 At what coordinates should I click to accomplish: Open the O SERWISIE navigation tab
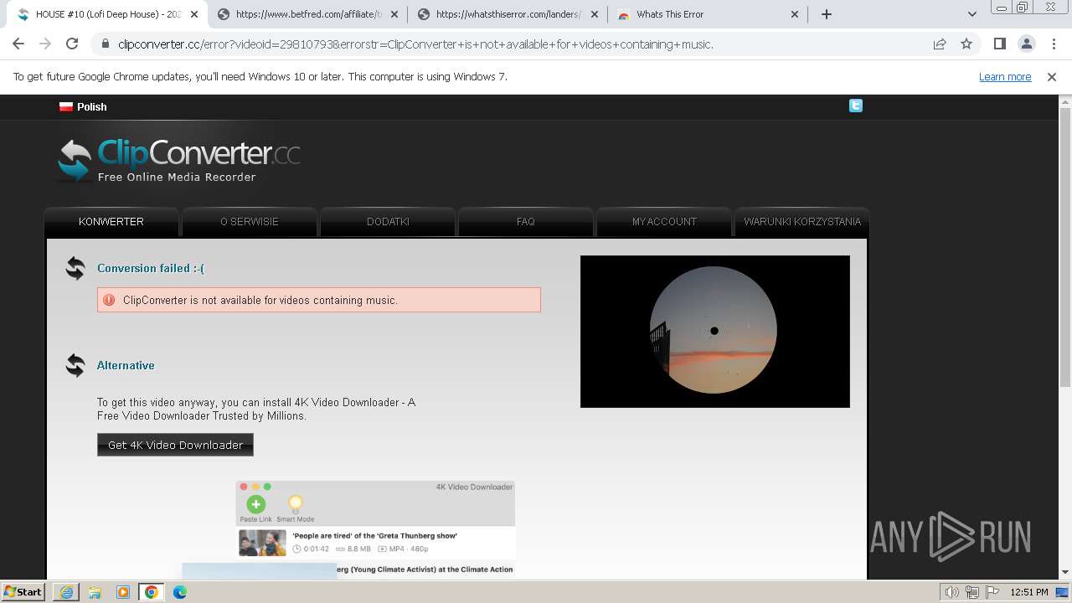point(250,221)
